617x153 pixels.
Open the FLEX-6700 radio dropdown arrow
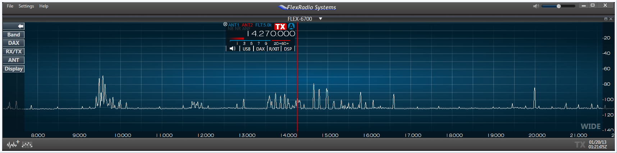pos(320,19)
